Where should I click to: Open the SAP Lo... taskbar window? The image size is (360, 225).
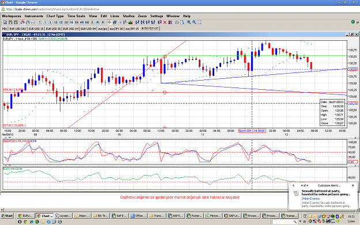click(232, 216)
